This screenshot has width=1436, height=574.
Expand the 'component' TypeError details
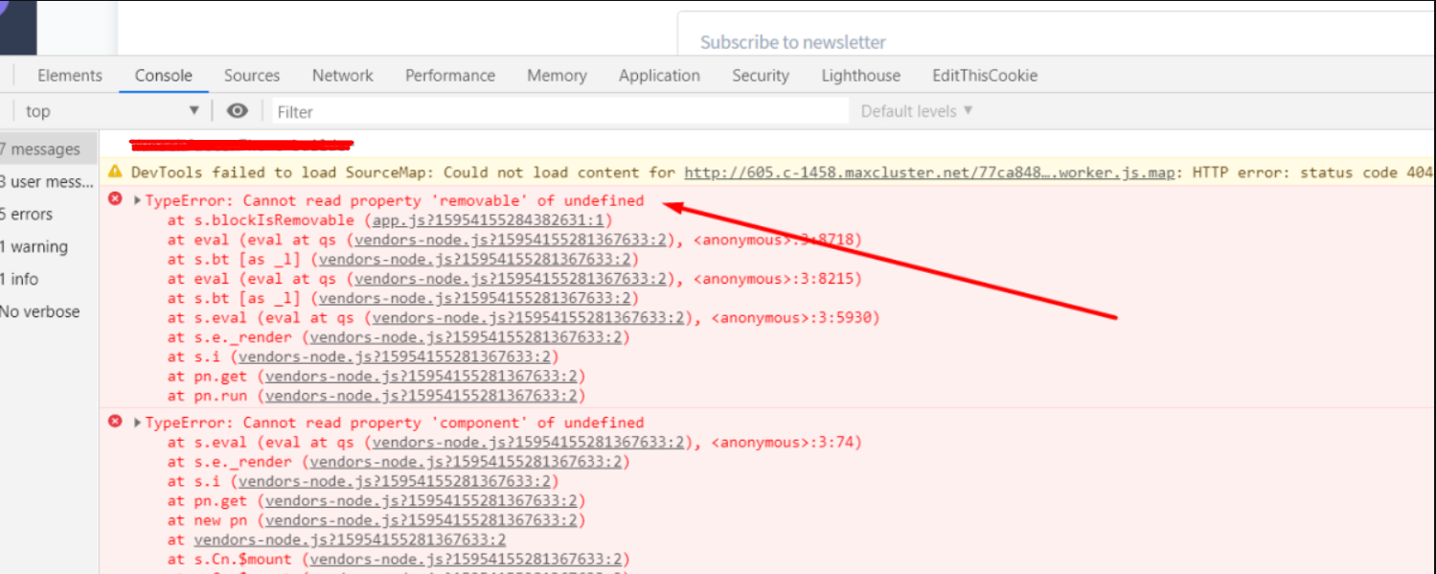coord(136,422)
